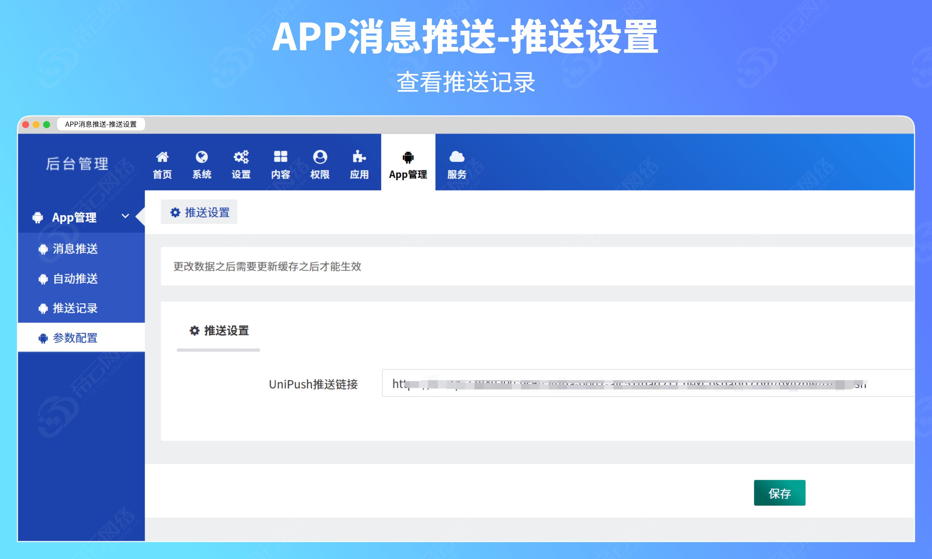Select 参数配置 in the sidebar
932x559 pixels.
pyautogui.click(x=75, y=338)
